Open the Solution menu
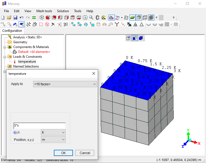 tap(63, 11)
